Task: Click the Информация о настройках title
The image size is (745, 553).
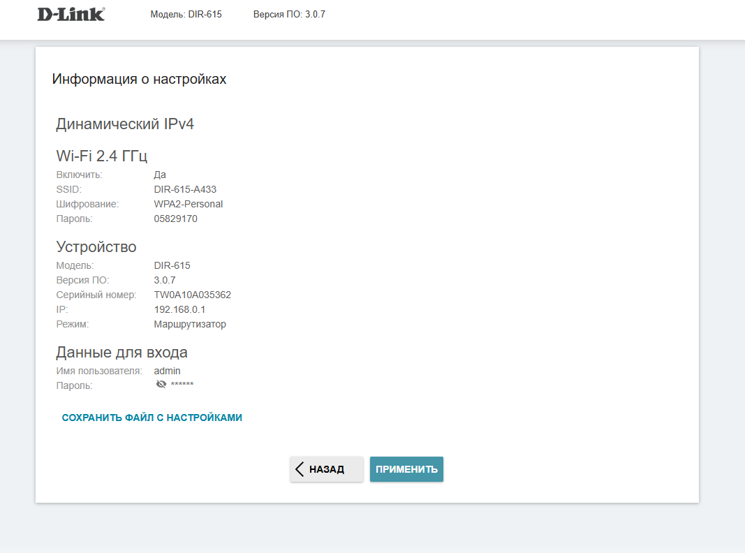Action: pyautogui.click(x=139, y=79)
